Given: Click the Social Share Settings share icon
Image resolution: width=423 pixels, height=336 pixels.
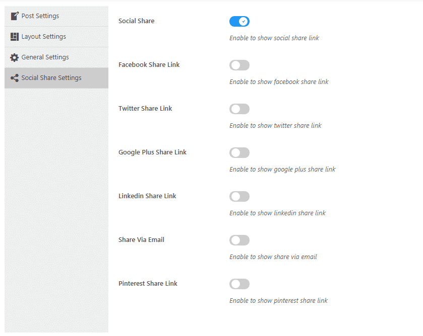Looking at the screenshot, I should [15, 78].
